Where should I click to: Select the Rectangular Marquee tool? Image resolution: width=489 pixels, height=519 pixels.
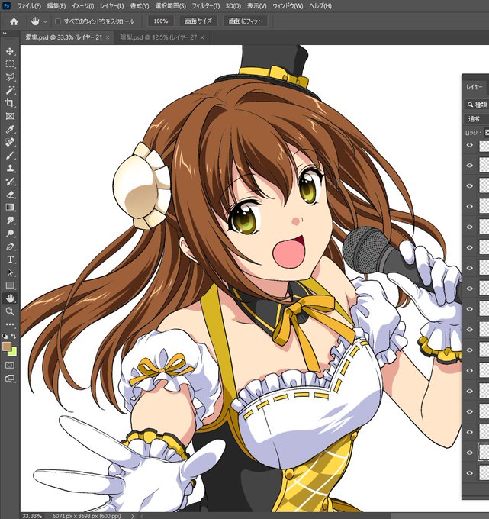pyautogui.click(x=10, y=64)
